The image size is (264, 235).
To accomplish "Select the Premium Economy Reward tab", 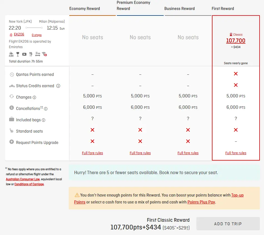I will pos(133,6).
